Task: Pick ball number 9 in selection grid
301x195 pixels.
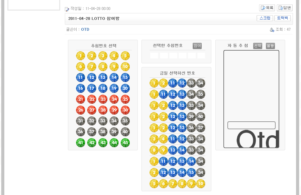Action: [x=114, y=67]
